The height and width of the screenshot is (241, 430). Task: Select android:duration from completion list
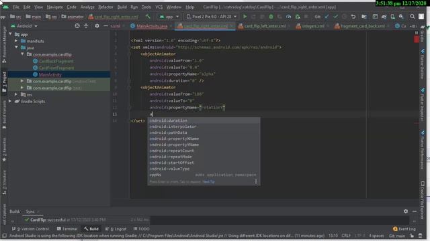[204, 120]
